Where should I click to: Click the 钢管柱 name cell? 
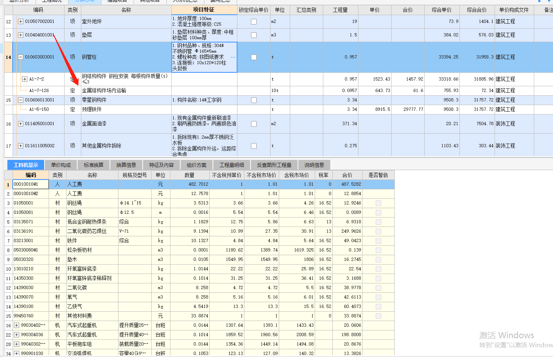126,57
